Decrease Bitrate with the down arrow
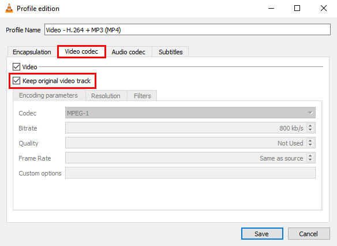This screenshot has width=337, height=246. point(310,131)
